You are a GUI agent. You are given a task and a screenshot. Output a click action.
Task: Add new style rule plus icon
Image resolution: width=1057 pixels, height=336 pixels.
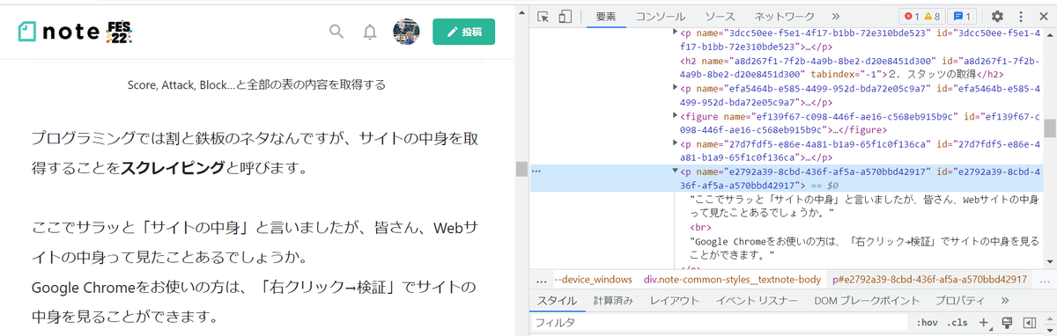click(x=985, y=323)
